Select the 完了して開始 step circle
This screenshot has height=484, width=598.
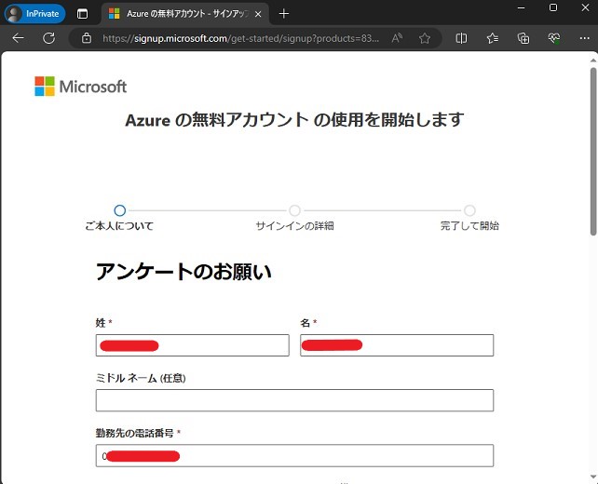click(x=469, y=210)
